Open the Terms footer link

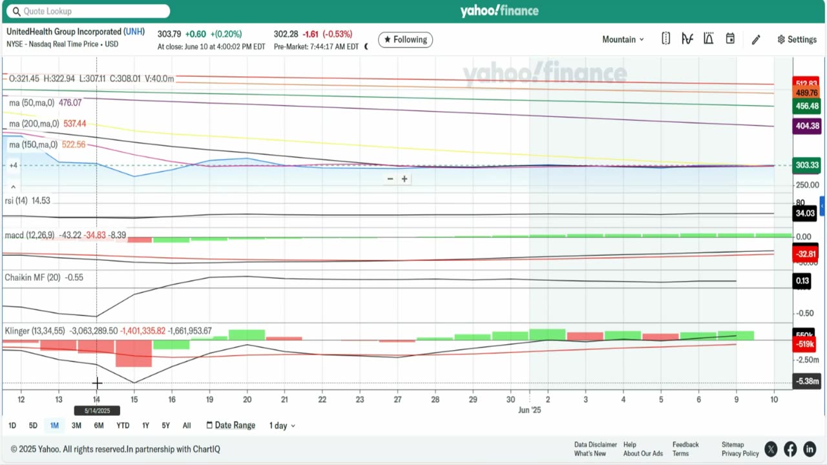click(x=680, y=453)
